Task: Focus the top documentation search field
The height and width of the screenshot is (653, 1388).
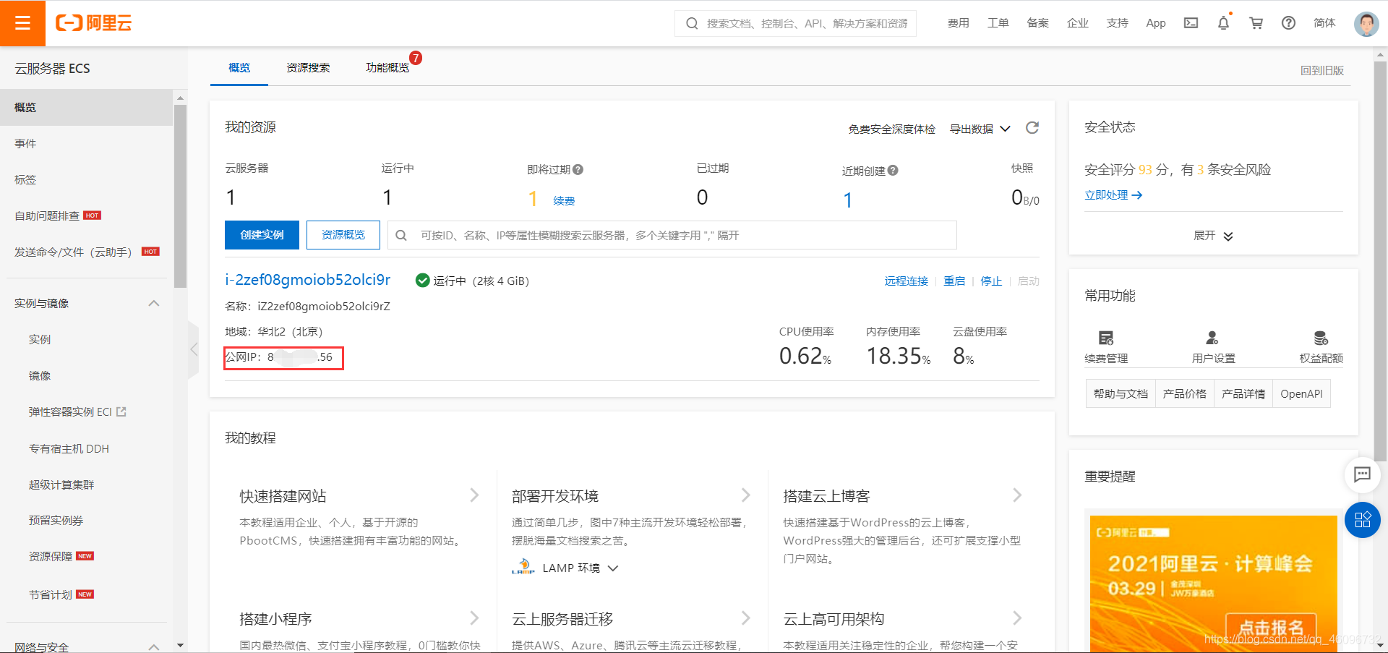Action: pyautogui.click(x=795, y=23)
